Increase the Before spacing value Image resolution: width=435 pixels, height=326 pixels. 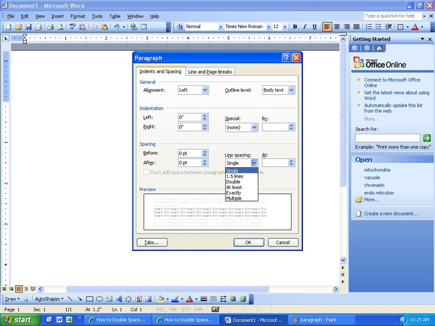(x=205, y=152)
